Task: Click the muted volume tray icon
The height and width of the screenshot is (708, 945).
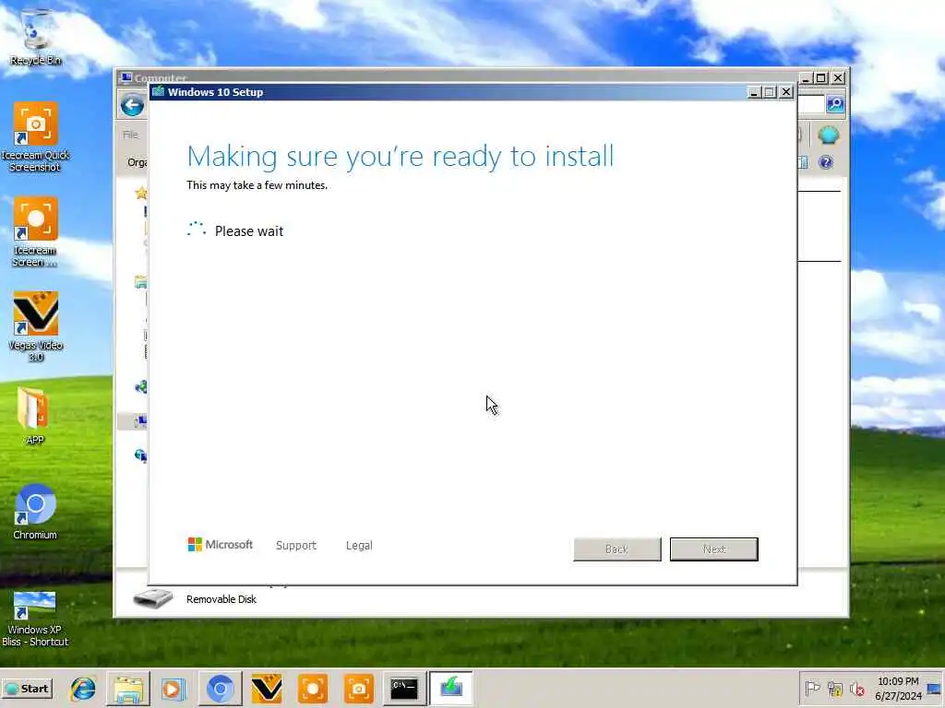Action: click(856, 688)
